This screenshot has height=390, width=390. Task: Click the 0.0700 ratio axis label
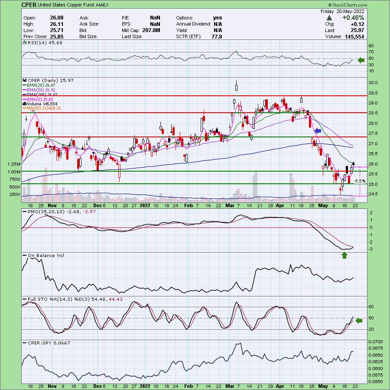pyautogui.click(x=375, y=342)
